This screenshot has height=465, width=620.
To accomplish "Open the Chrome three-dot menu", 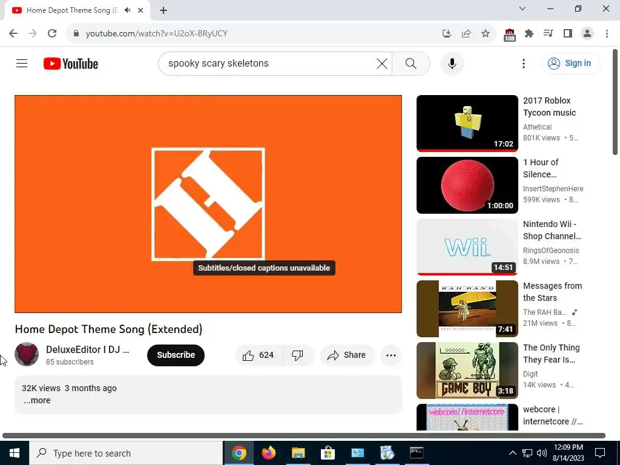I will click(607, 33).
